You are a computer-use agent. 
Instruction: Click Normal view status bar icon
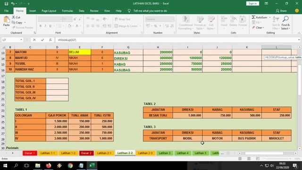click(x=240, y=159)
